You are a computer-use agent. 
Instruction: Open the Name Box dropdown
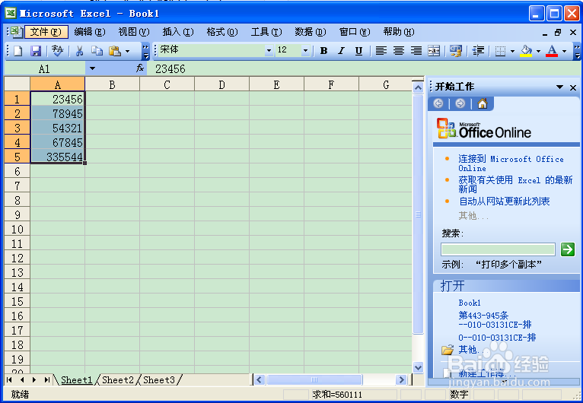(92, 68)
